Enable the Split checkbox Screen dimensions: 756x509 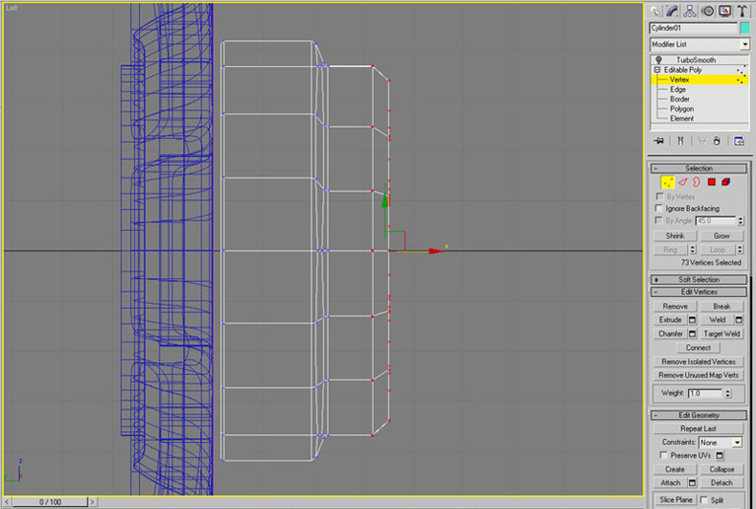click(x=702, y=500)
